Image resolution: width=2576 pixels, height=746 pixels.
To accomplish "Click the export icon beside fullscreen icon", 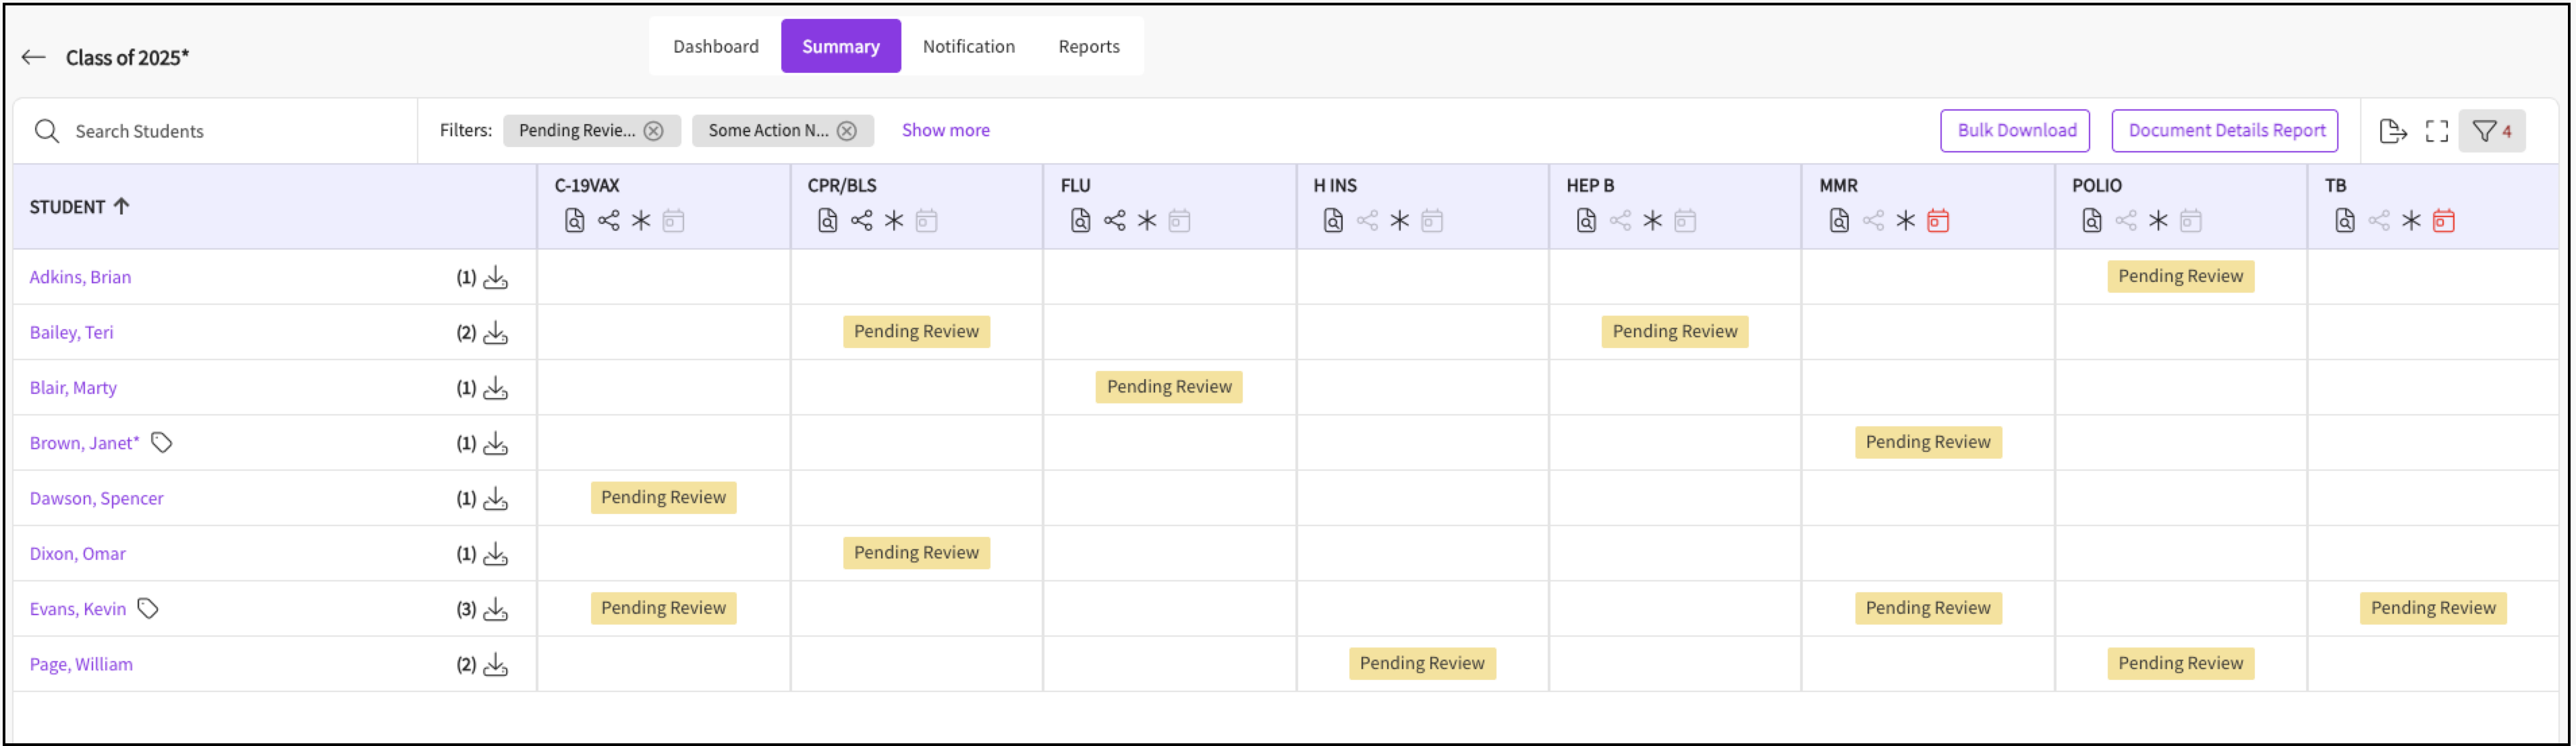I will coord(2392,131).
